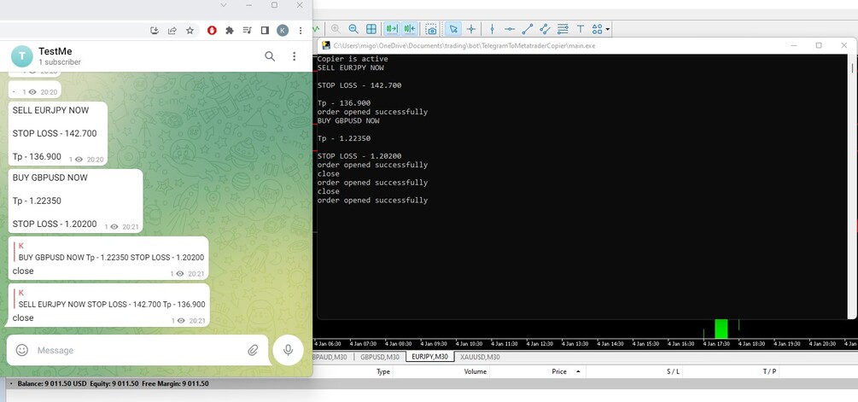
Task: Switch to the XAUUSD,M30 chart tab
Action: (480, 357)
